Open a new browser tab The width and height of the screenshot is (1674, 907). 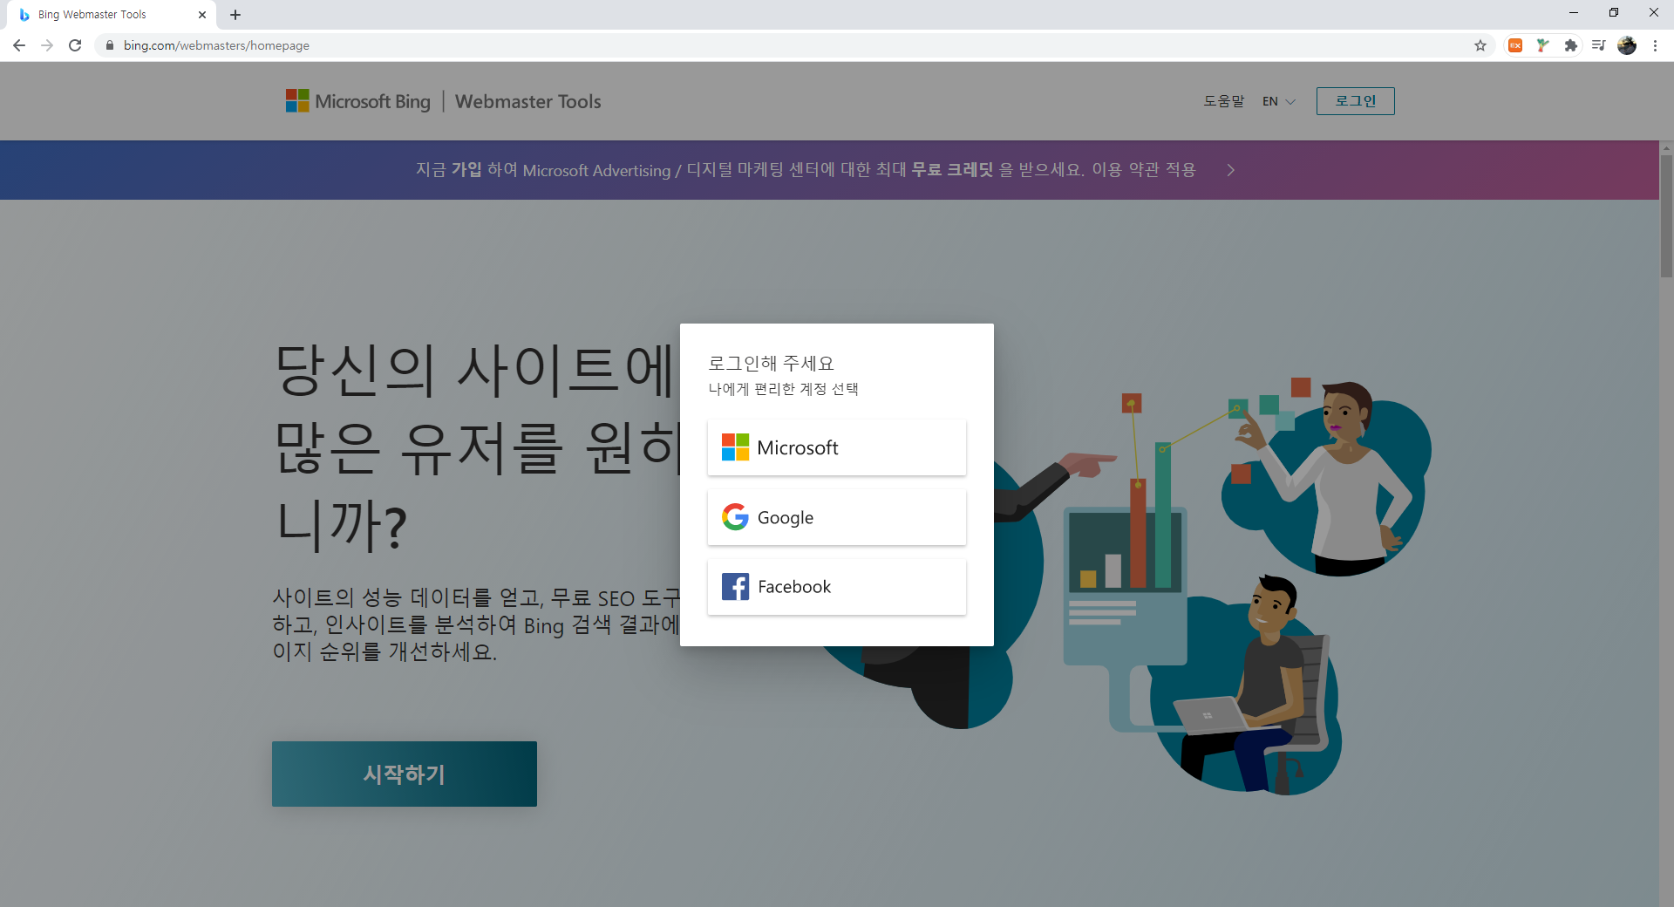tap(235, 15)
